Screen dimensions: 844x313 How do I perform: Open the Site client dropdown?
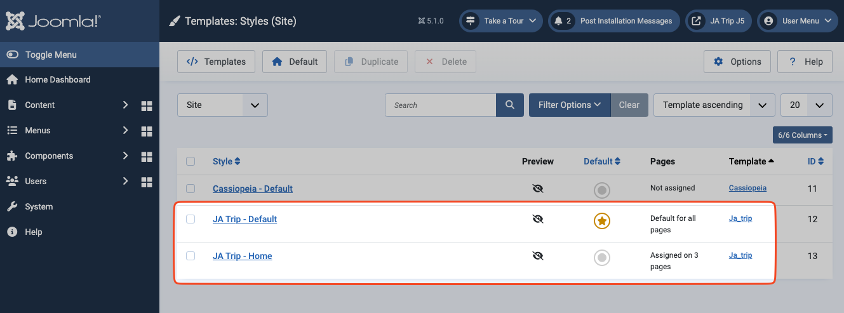(222, 105)
